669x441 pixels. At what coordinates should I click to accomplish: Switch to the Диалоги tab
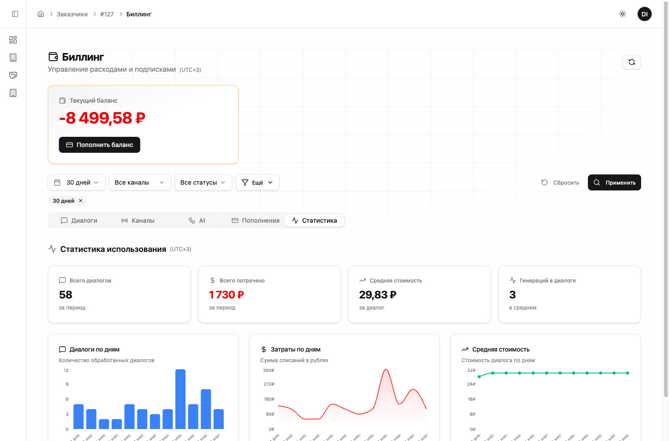coord(79,220)
